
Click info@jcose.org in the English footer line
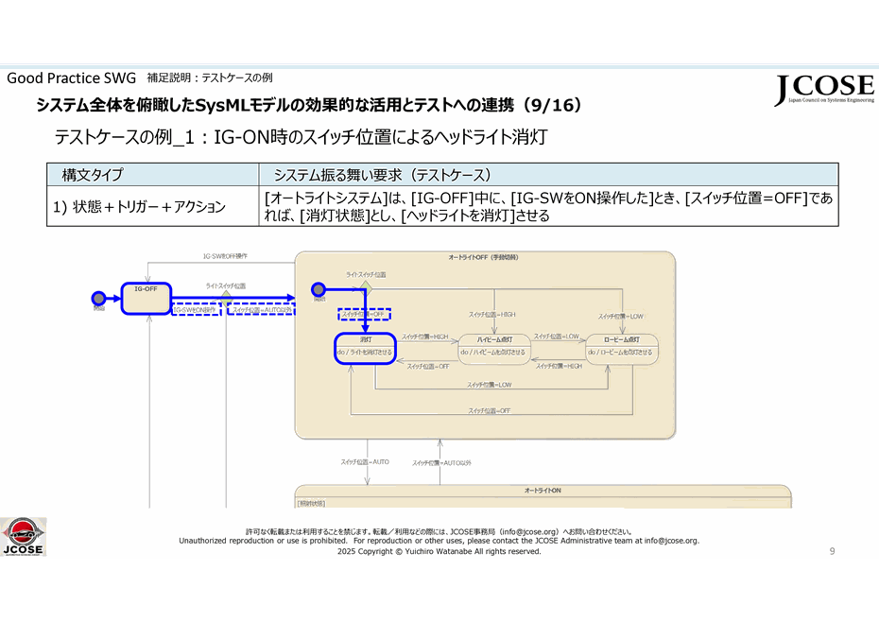671,541
